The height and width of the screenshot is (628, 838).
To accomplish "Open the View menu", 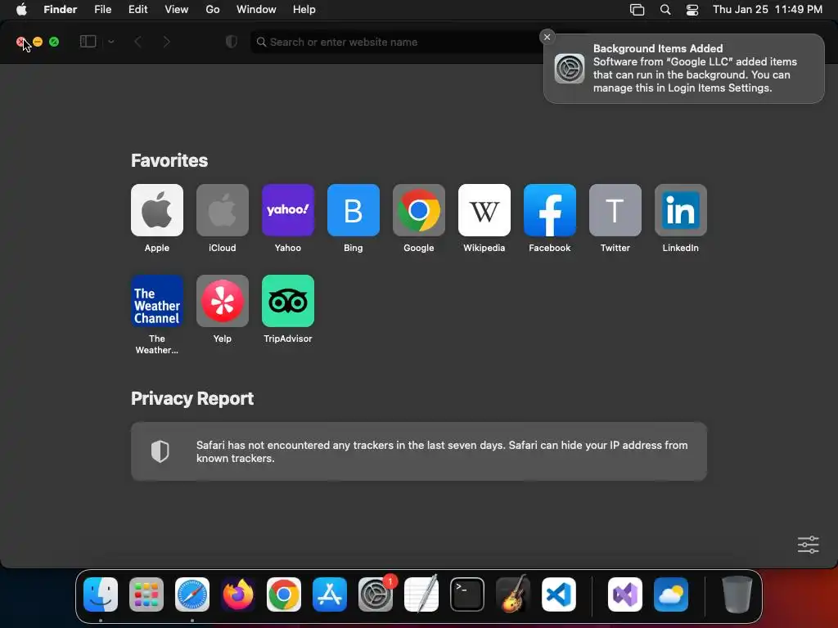I will tap(177, 10).
